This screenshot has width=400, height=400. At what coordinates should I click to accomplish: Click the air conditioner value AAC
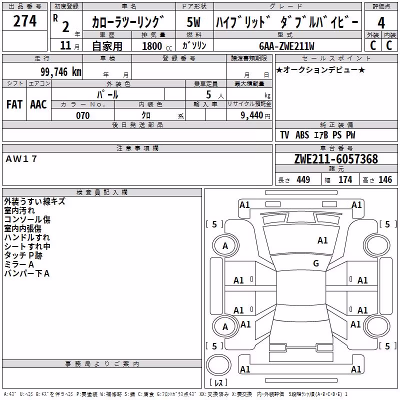coord(38,104)
